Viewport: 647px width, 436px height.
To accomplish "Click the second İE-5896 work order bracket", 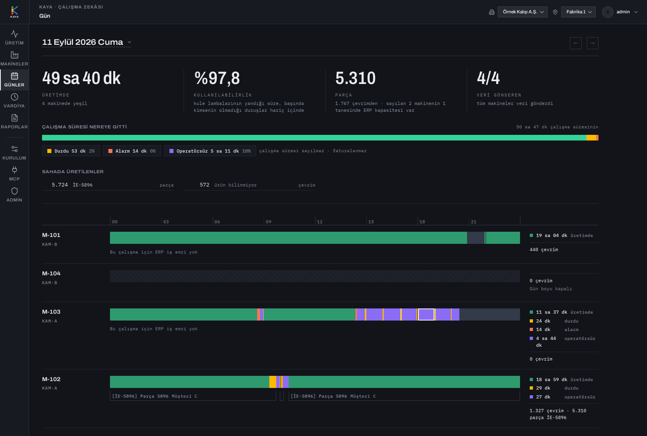I will [404, 396].
